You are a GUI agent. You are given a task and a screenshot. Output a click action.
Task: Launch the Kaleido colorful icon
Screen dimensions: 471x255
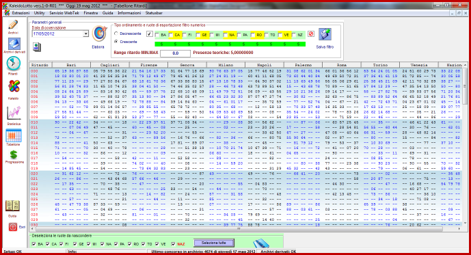coord(14,87)
